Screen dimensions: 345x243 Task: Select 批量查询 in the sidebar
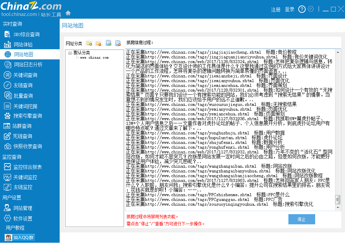pos(19,96)
